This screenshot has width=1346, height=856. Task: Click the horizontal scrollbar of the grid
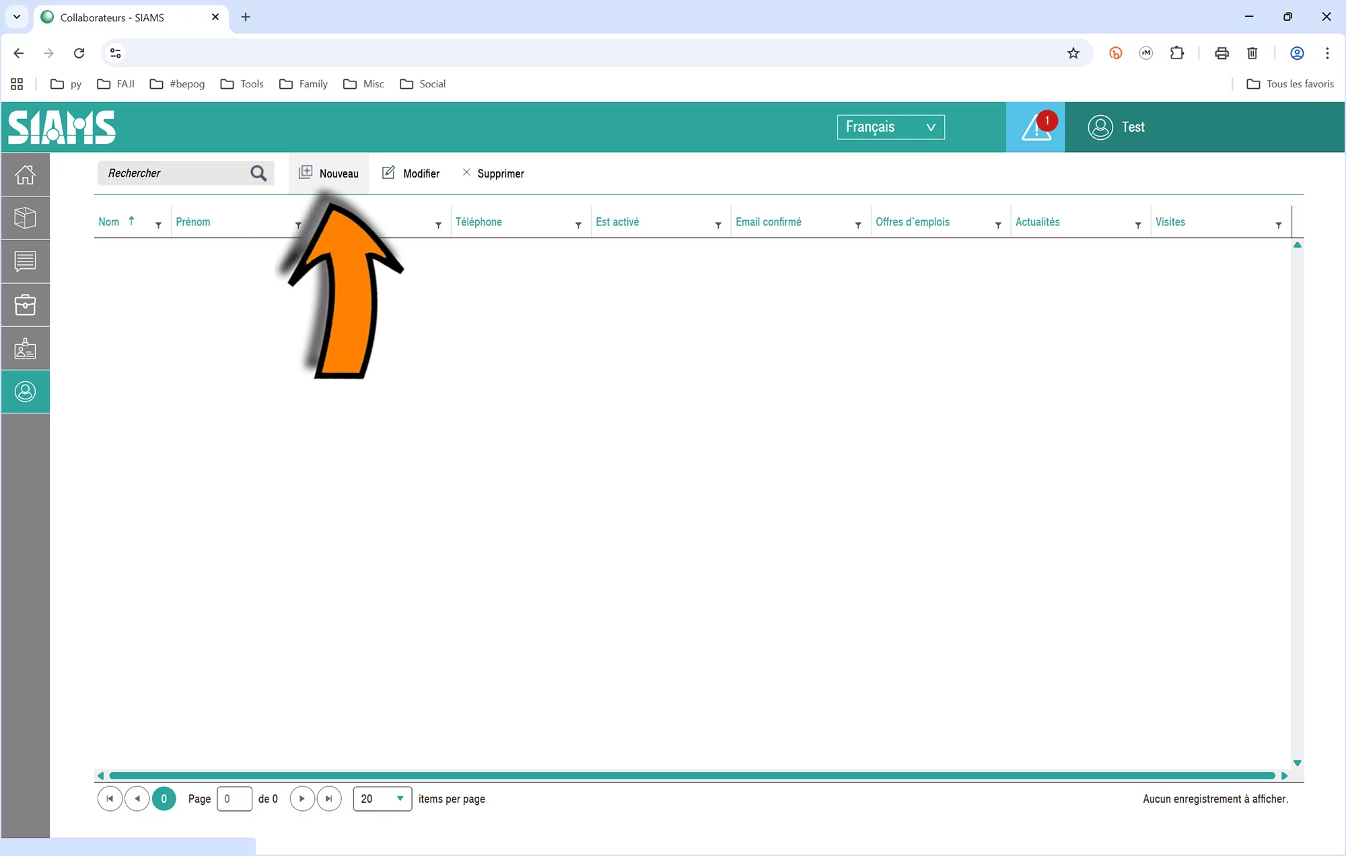tap(692, 775)
